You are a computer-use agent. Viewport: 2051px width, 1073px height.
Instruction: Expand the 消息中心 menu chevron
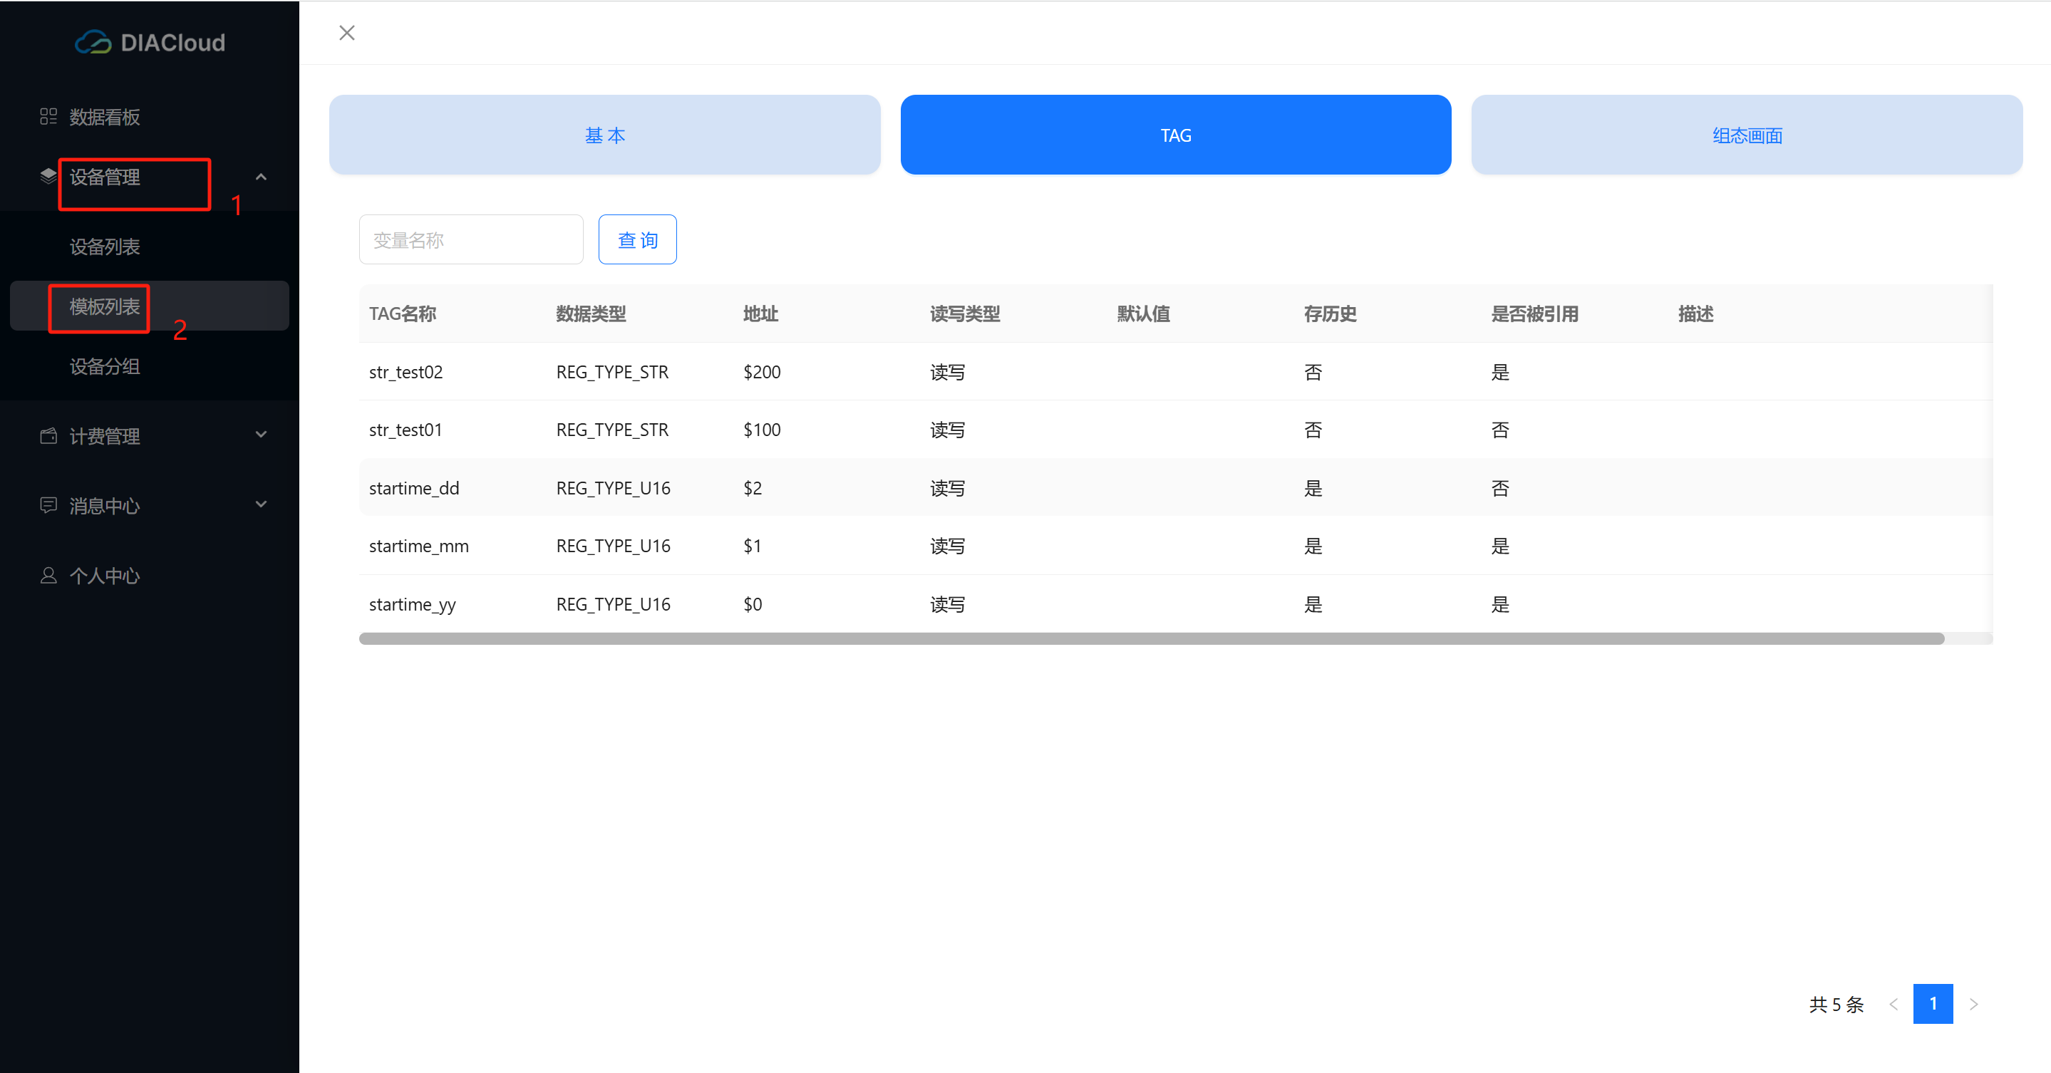coord(261,504)
